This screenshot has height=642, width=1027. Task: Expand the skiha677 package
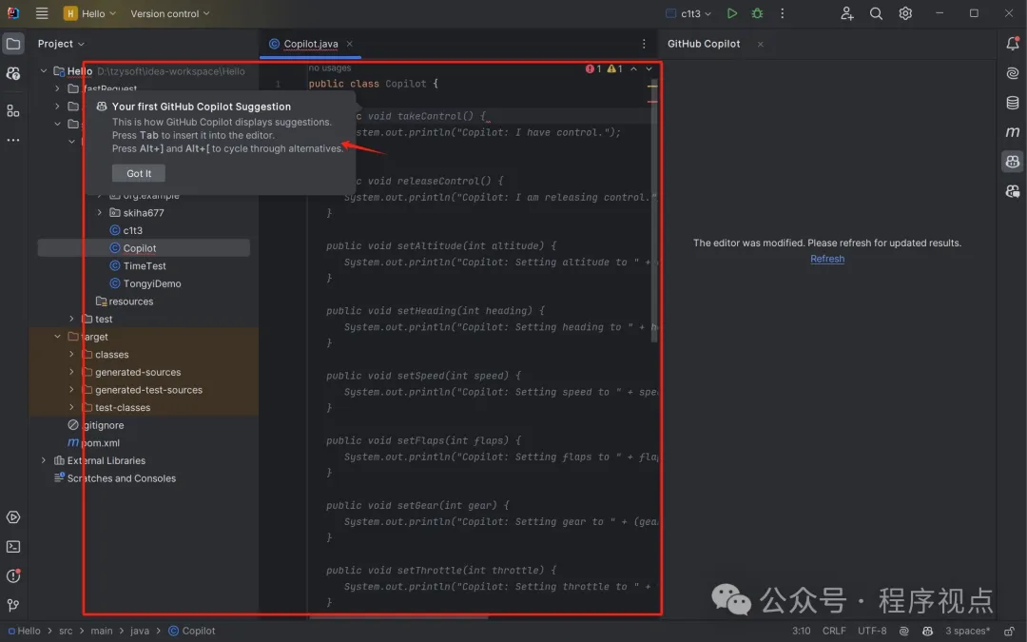coord(100,212)
